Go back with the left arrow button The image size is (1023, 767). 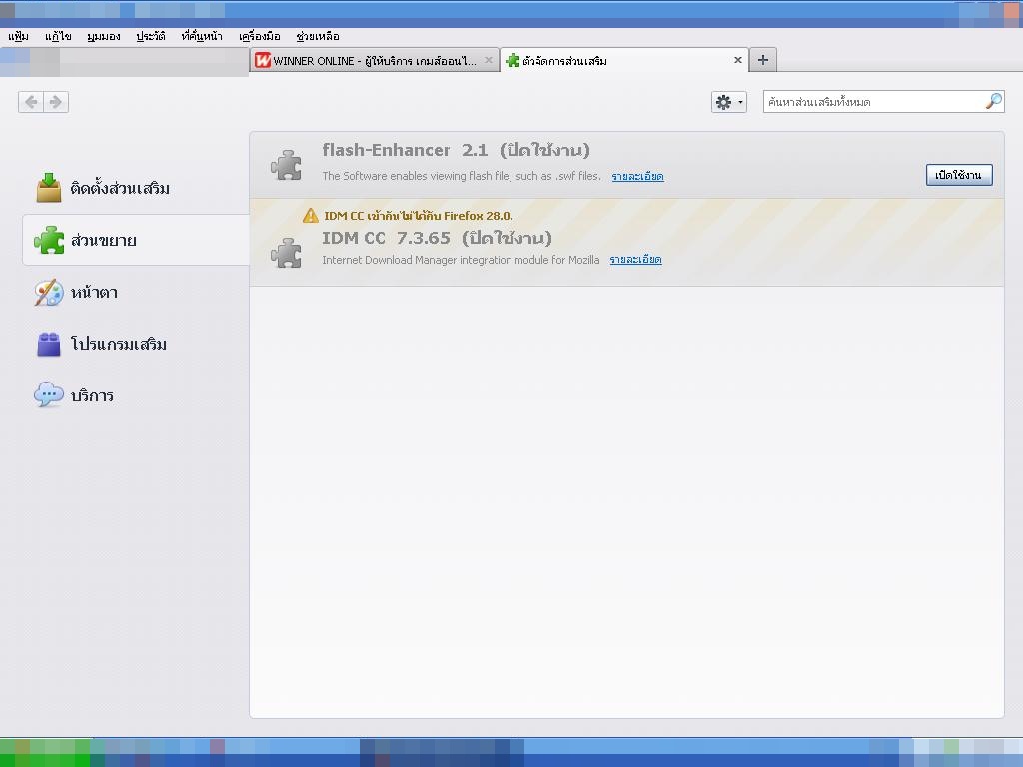tap(31, 102)
